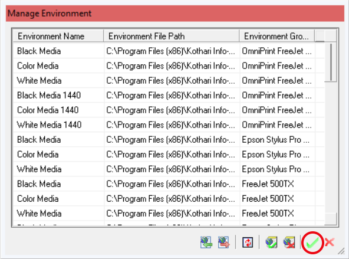Select the FreeJet 500TX Black Media row
The width and height of the screenshot is (349, 259).
pyautogui.click(x=169, y=184)
